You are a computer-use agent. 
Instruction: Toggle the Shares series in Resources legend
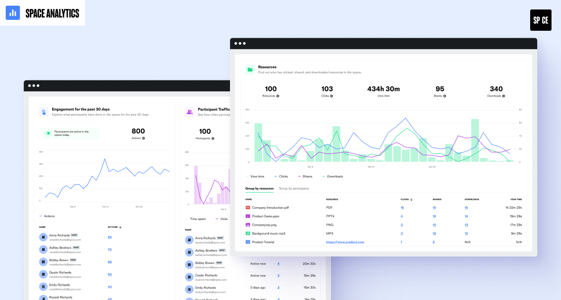click(x=304, y=176)
